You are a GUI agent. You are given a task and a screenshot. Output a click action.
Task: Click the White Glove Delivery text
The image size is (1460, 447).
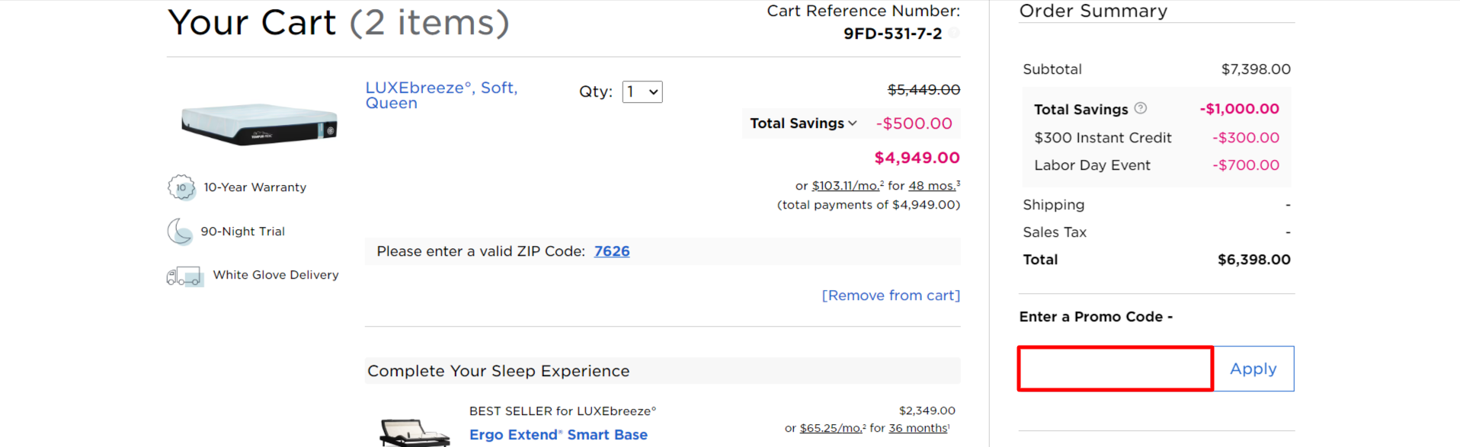(276, 275)
